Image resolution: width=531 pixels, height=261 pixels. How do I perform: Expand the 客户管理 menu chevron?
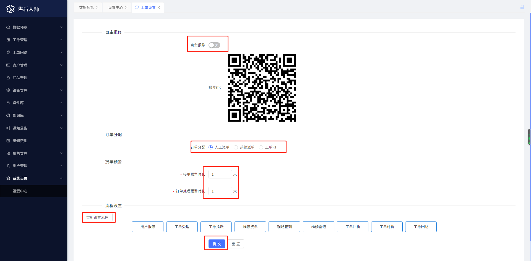tap(61, 65)
